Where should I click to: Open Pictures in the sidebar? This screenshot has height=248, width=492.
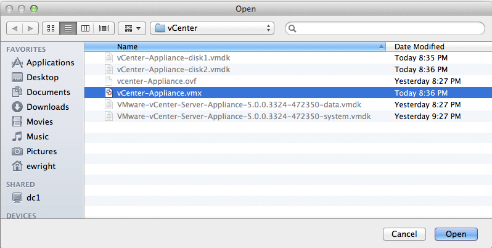coord(43,151)
